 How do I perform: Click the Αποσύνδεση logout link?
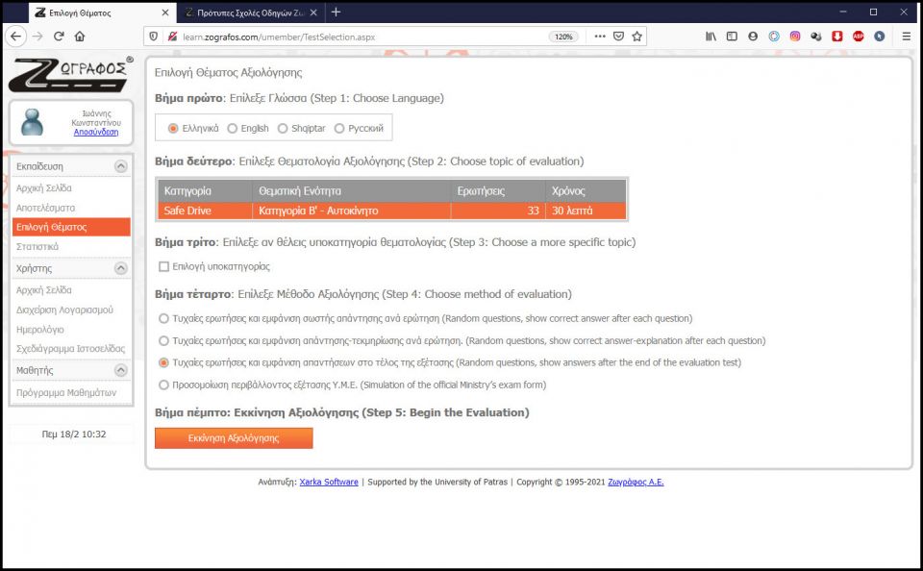pyautogui.click(x=96, y=132)
